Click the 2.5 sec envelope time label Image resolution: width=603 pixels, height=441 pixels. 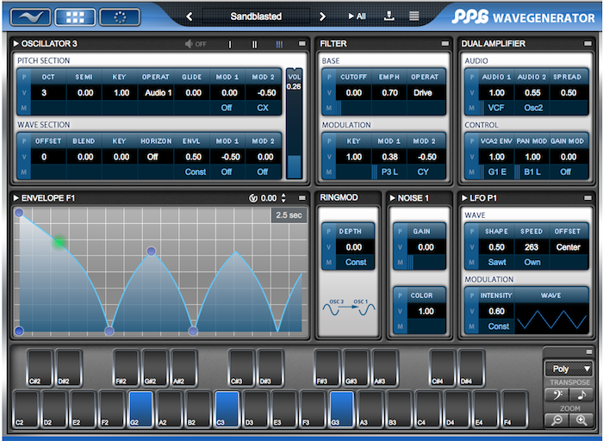pos(289,215)
